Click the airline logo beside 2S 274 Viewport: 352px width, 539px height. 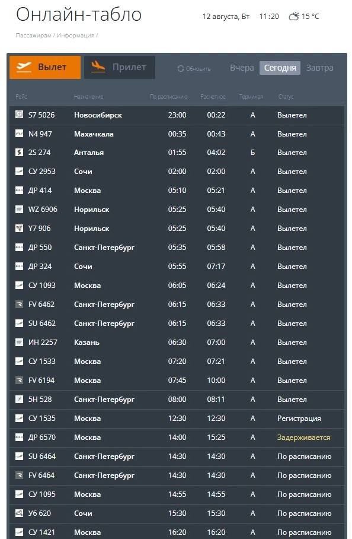(x=19, y=153)
